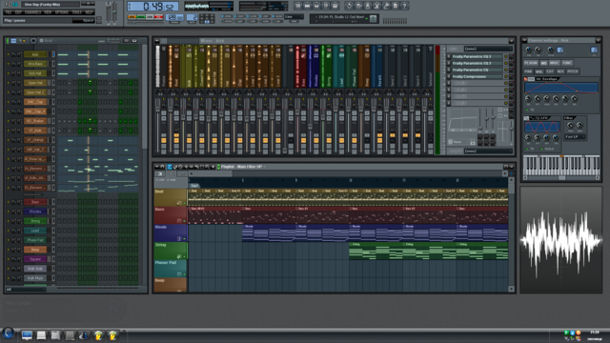Image resolution: width=610 pixels, height=343 pixels.
Task: Click the Channel settings preview keyboard
Action: click(x=561, y=165)
